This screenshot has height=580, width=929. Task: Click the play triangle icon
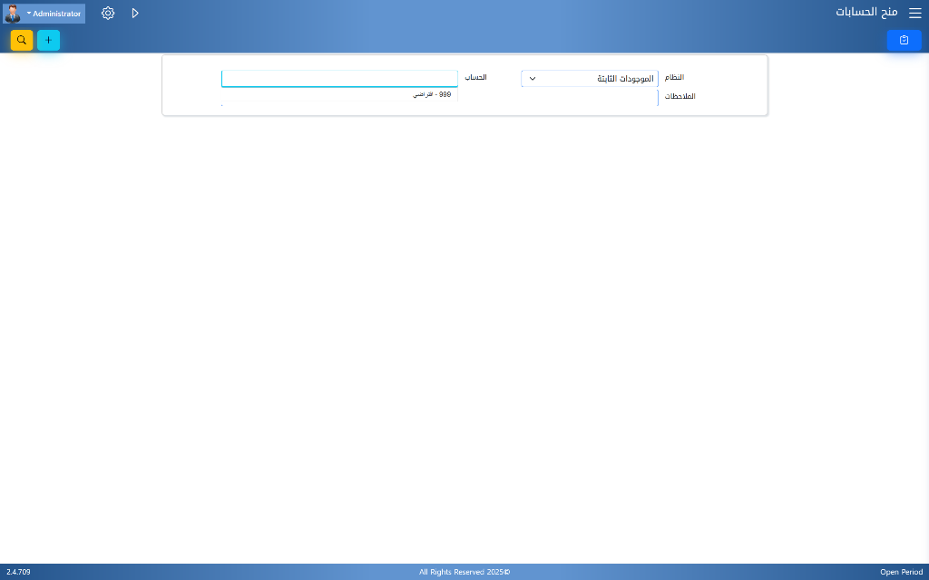[135, 14]
